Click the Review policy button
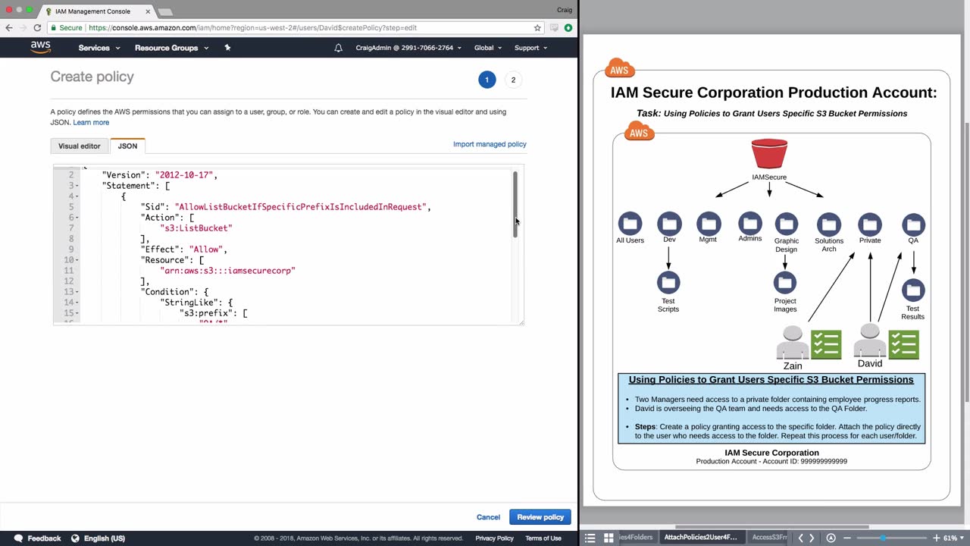 [540, 517]
